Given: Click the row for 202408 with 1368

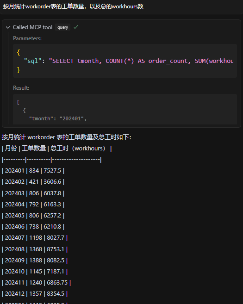Looking at the screenshot, I should pos(35,249).
